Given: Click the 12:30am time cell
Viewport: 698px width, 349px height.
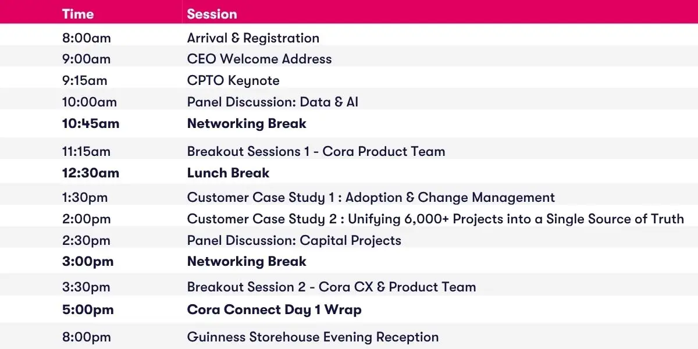Looking at the screenshot, I should click(x=91, y=173).
